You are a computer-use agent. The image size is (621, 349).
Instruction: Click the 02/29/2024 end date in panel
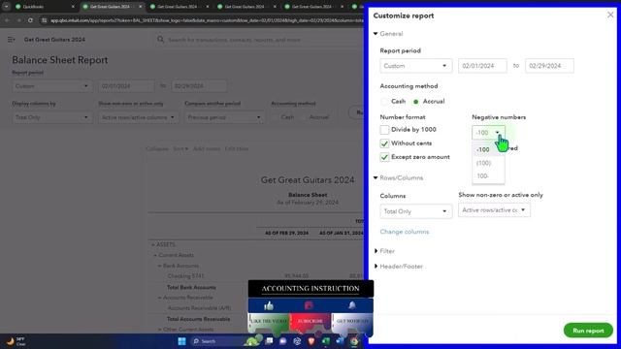click(x=549, y=66)
